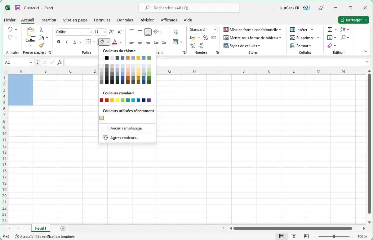Switch to the Données tab
Screen dimensions: 373x240
pos(125,20)
